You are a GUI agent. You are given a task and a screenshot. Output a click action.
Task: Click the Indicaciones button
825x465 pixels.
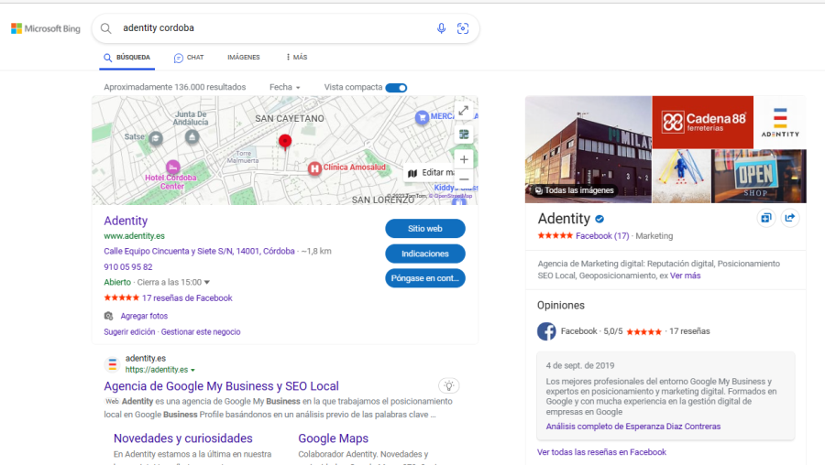(424, 254)
